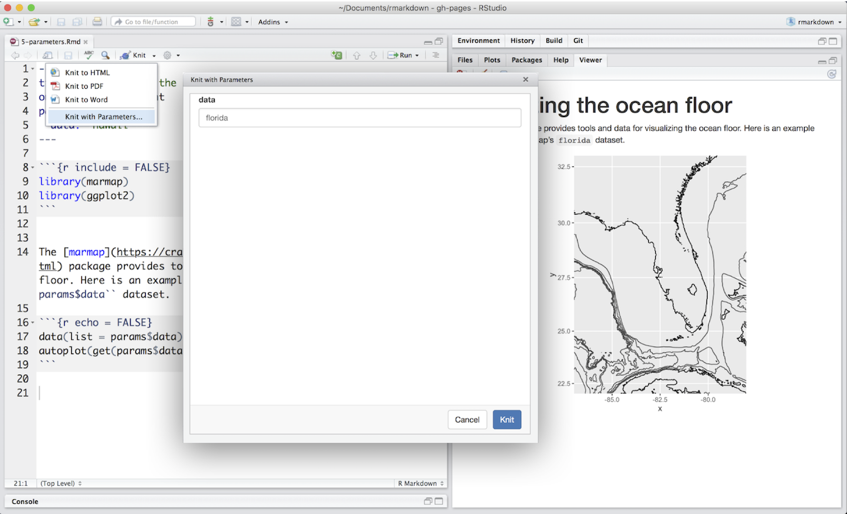The height and width of the screenshot is (514, 847).
Task: Restore the Viewer pane size
Action: click(x=833, y=61)
